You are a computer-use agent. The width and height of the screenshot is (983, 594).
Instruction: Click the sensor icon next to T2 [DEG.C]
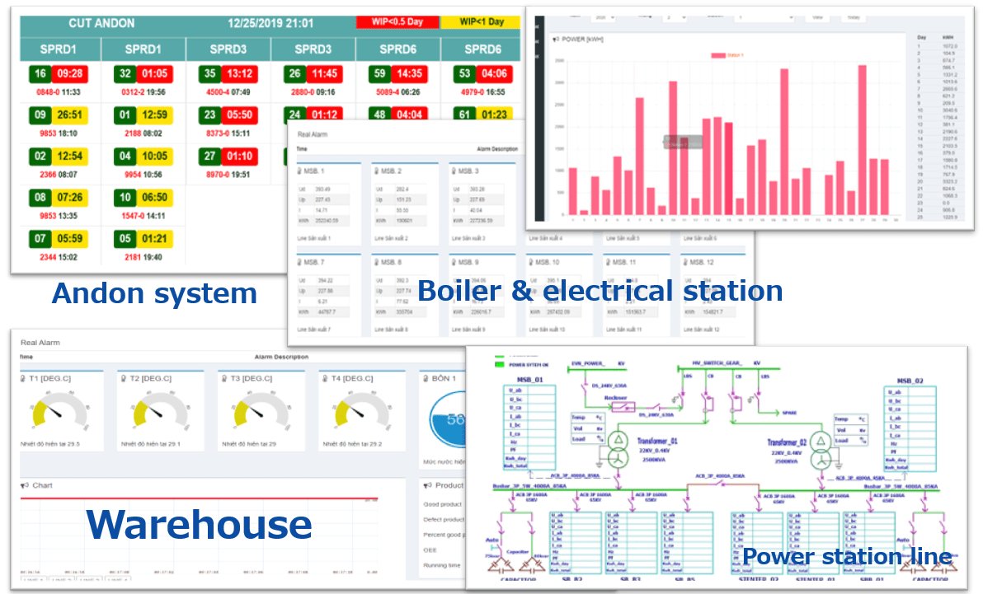[124, 378]
